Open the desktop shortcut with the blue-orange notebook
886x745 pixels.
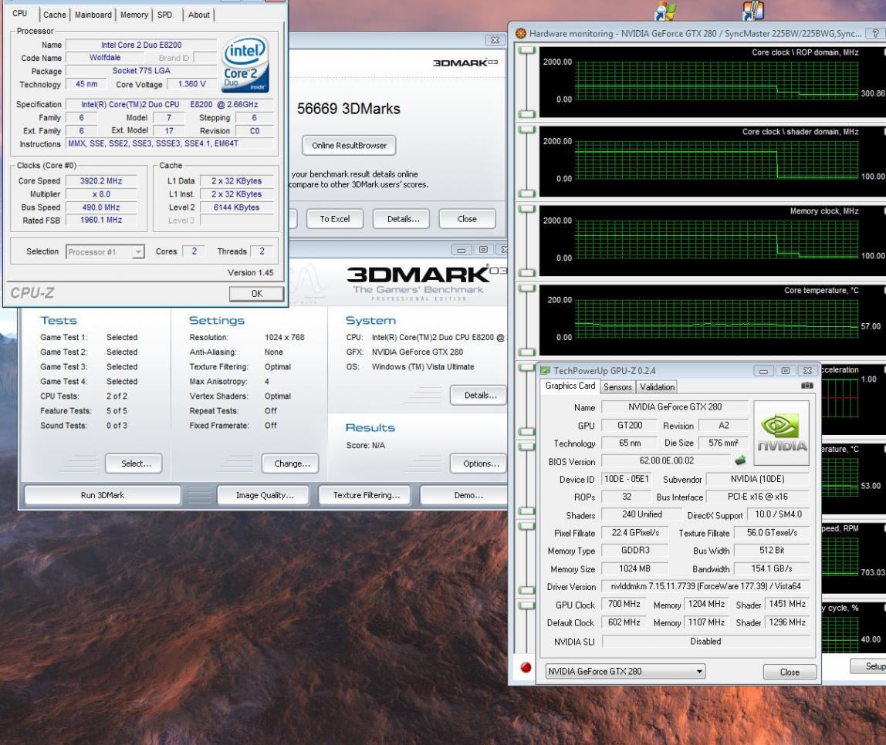(753, 10)
